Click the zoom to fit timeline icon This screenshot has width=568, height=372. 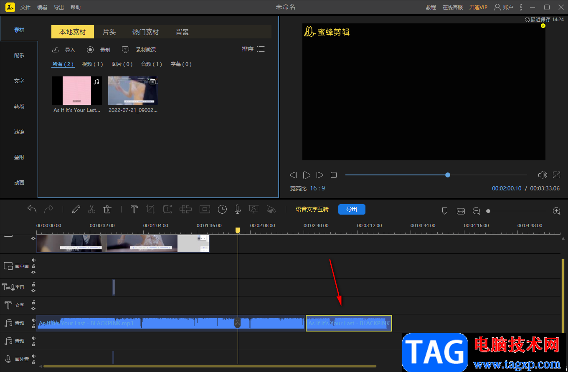[461, 211]
